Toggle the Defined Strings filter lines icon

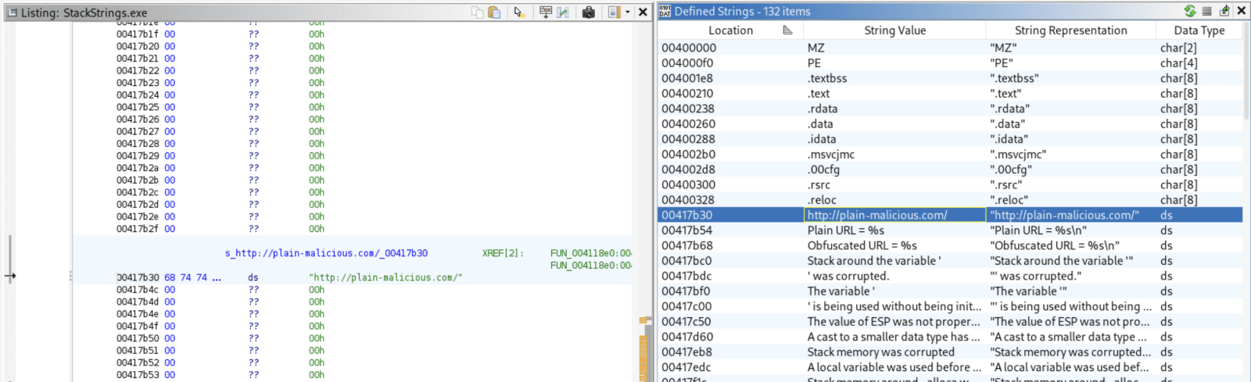coord(1207,11)
